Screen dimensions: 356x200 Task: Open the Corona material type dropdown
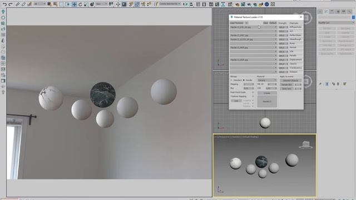267,80
